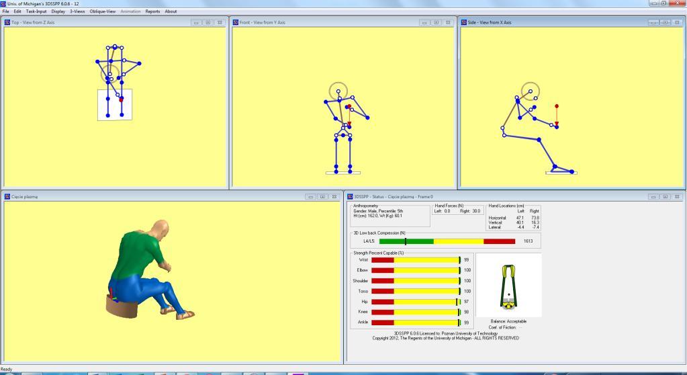
Task: Click the Torso strength percent bar
Action: pos(416,291)
